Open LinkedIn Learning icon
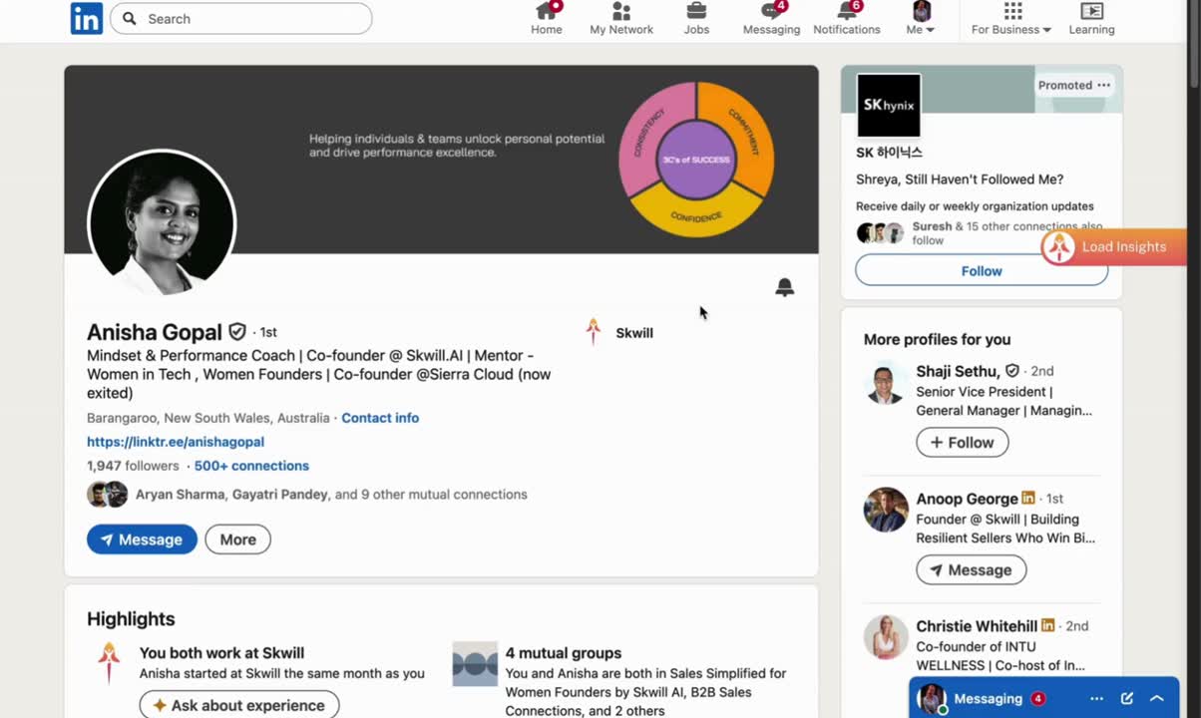The width and height of the screenshot is (1201, 718). click(x=1091, y=19)
